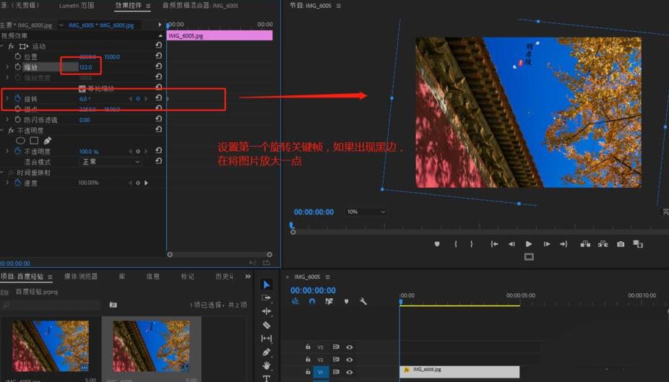669x382 pixels.
Task: Select the opacity pen mask tool
Action: pos(48,141)
